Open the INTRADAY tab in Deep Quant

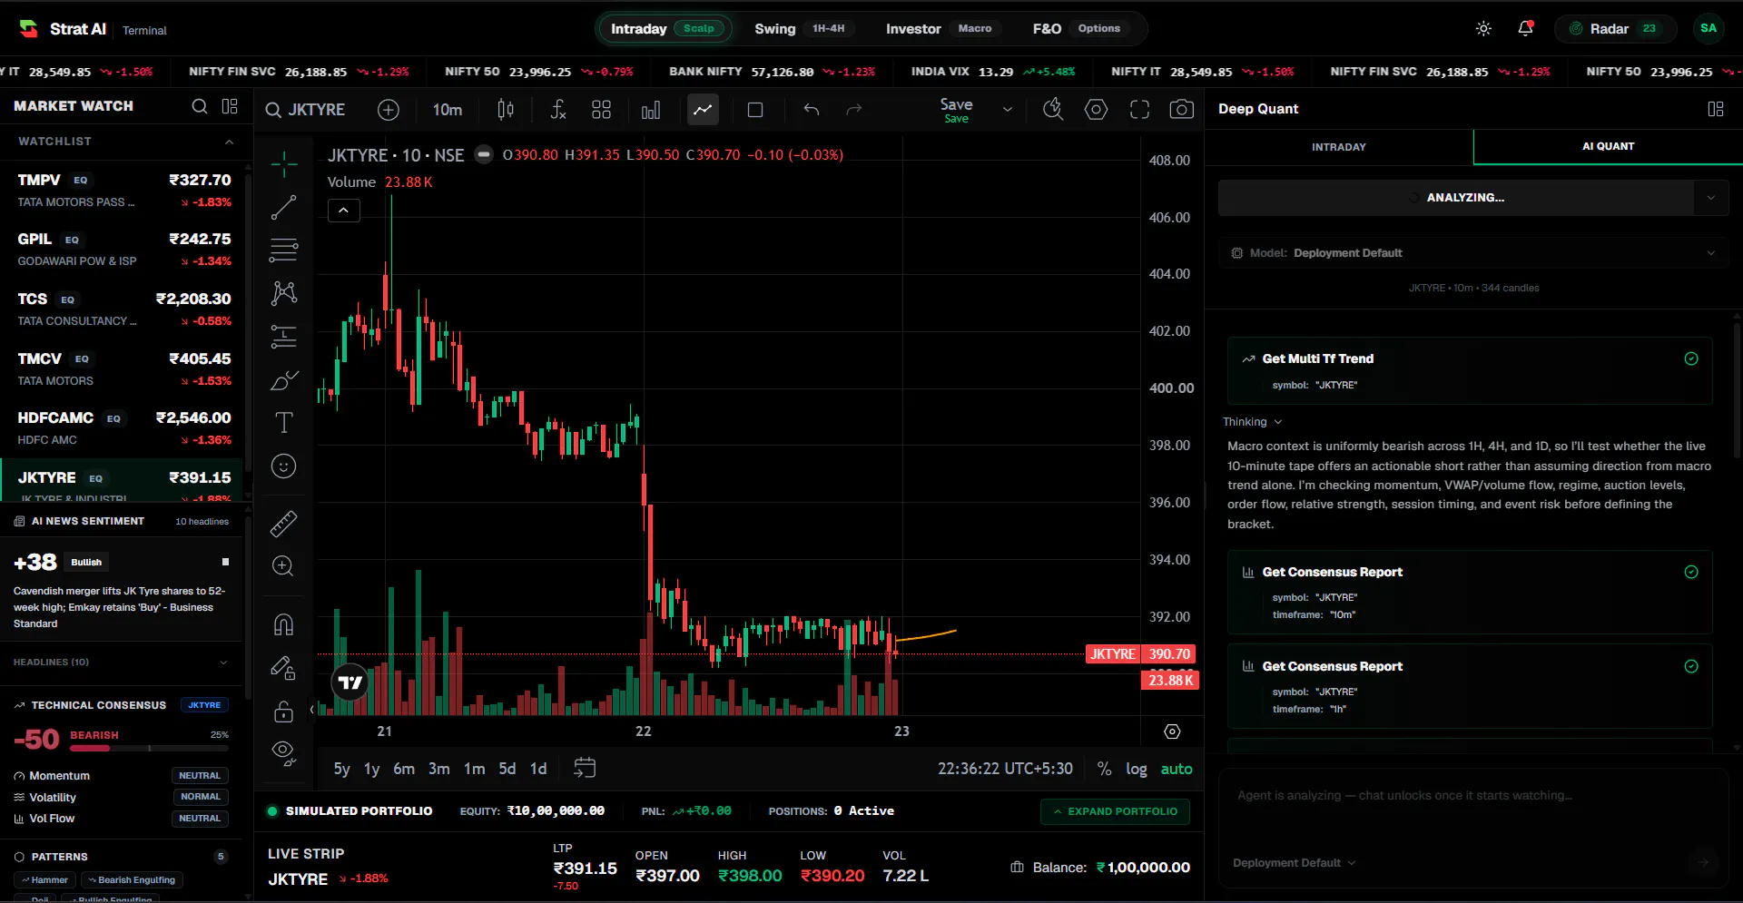1339,147
